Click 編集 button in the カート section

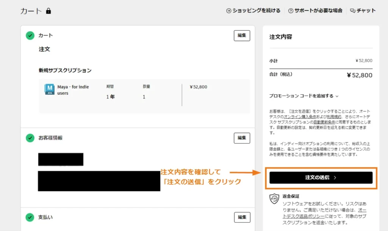click(x=242, y=36)
